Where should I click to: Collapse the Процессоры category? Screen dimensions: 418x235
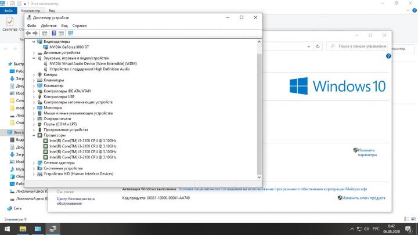pyautogui.click(x=34, y=135)
